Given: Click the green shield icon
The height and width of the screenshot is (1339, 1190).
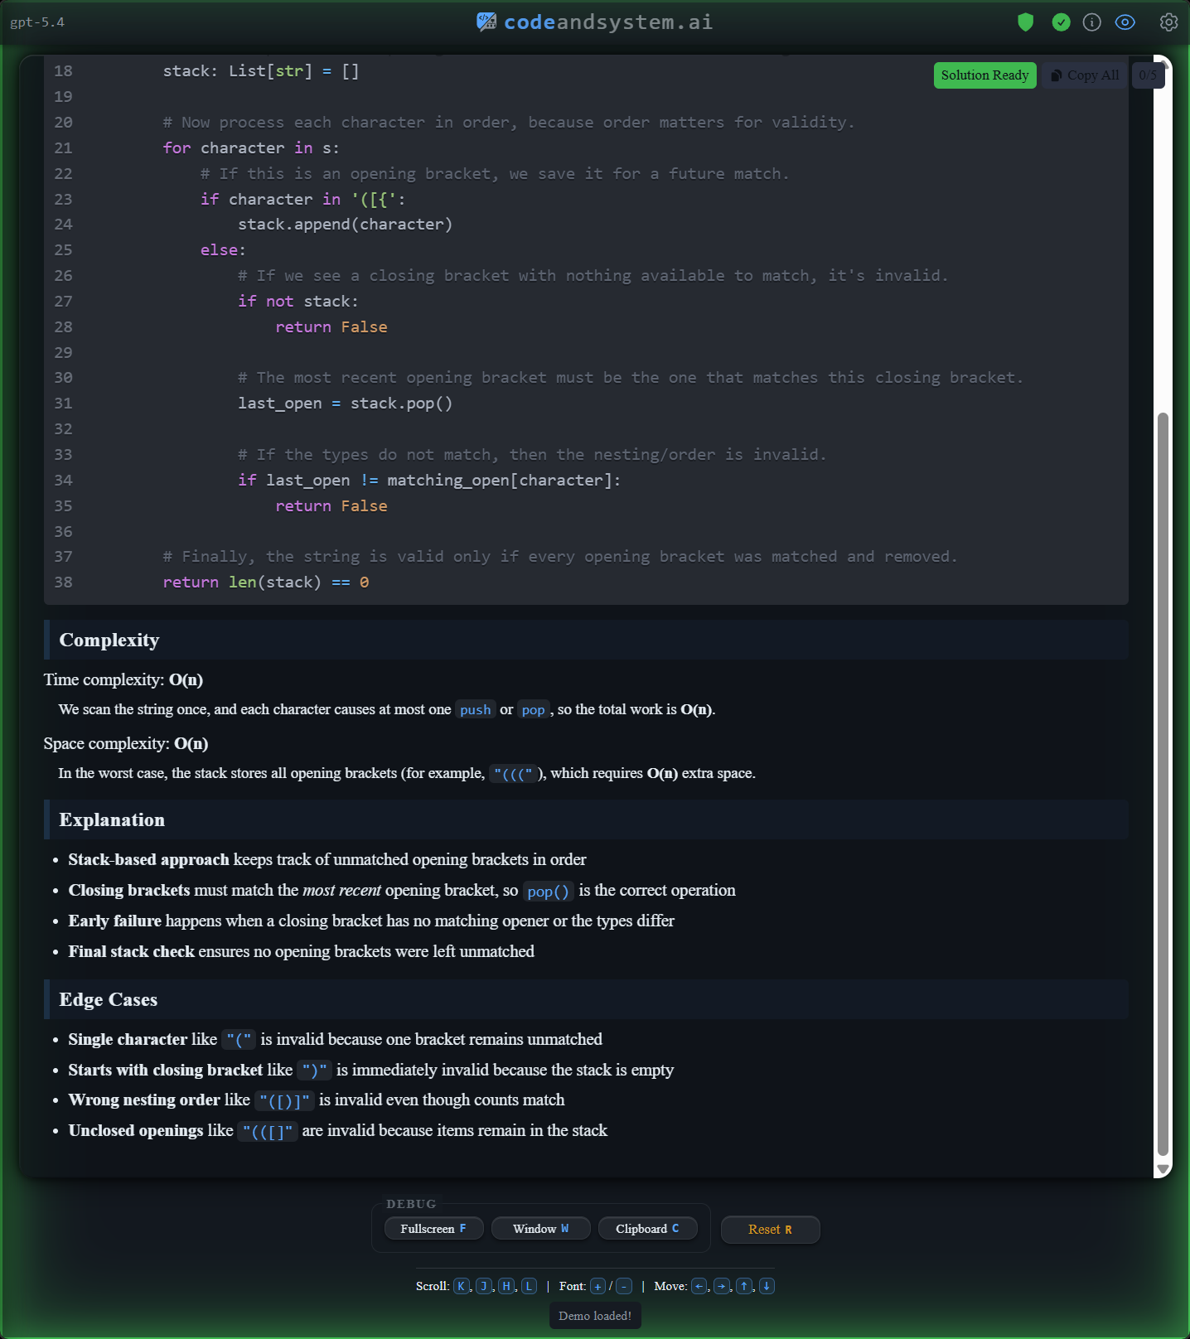Looking at the screenshot, I should click(1025, 22).
